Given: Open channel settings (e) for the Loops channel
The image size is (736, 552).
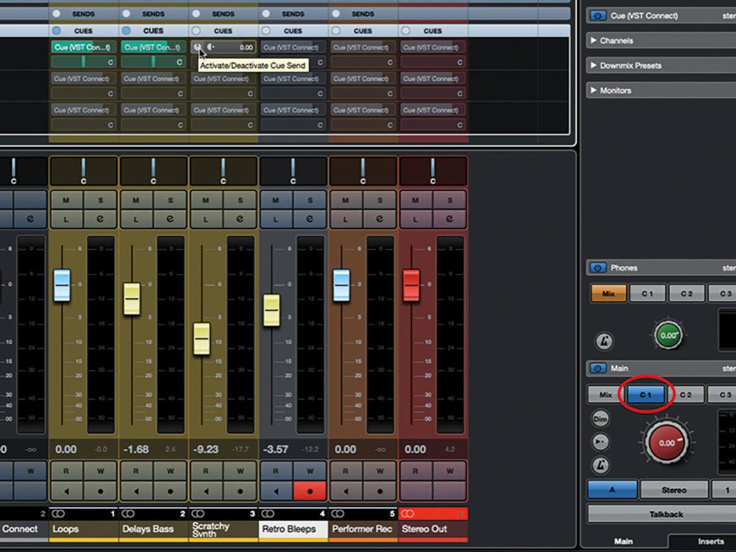Looking at the screenshot, I should [x=100, y=220].
